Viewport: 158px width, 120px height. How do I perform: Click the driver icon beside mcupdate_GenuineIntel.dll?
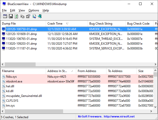point(4,96)
